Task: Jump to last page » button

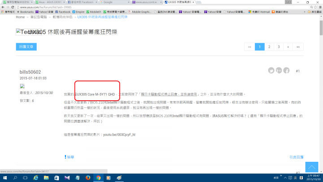Action: 298,47
